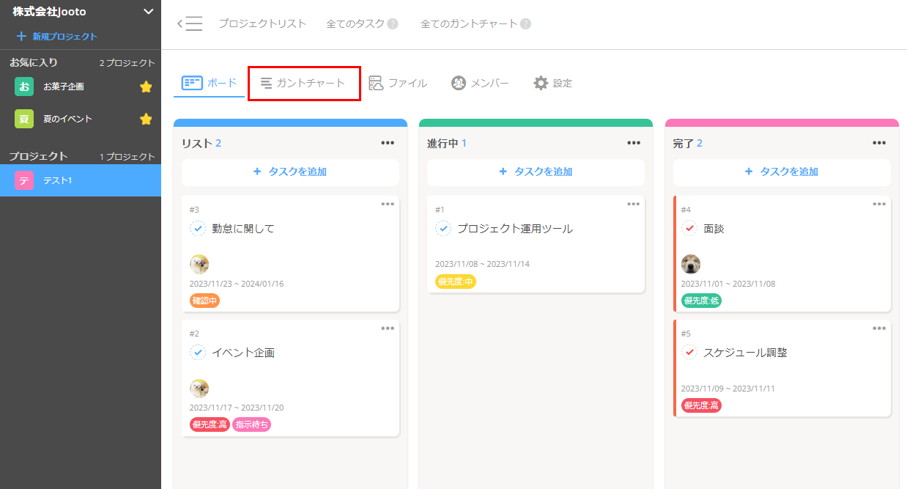
Task: Expand the 株式会社Jooto organization dropdown
Action: click(148, 12)
